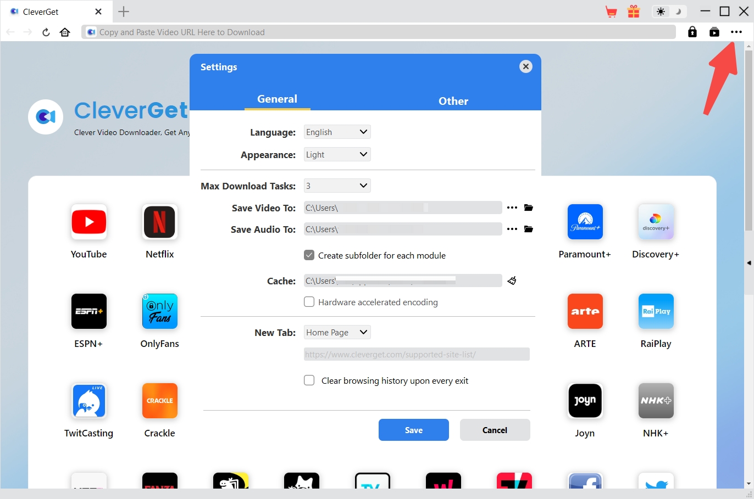
Task: Toggle light/dark mode switch in title bar
Action: [669, 12]
